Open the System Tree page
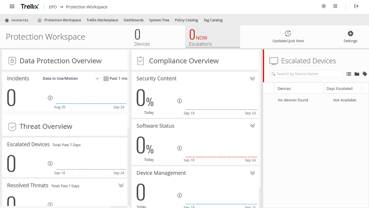This screenshot has height=208, width=369. coord(159,20)
